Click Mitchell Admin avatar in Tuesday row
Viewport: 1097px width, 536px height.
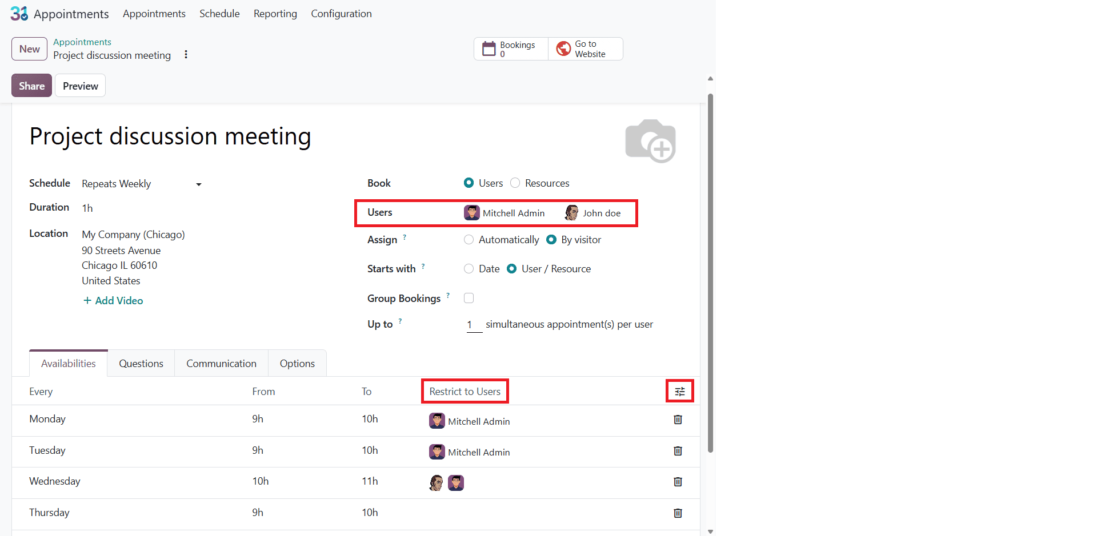coord(437,452)
